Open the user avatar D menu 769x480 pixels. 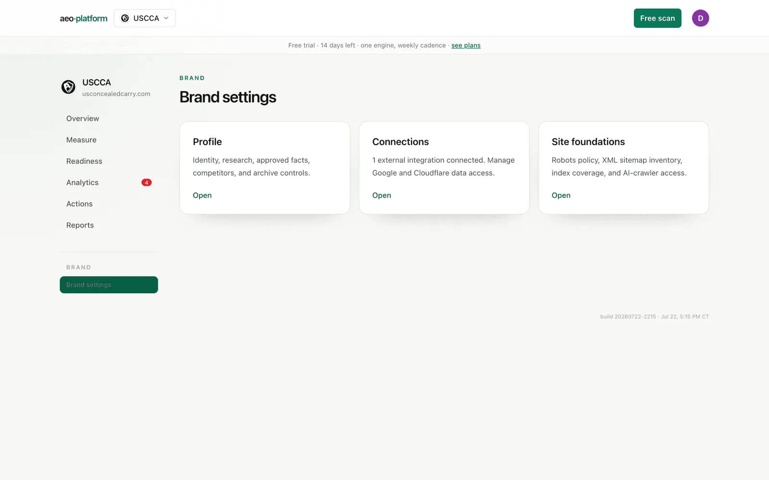[700, 18]
